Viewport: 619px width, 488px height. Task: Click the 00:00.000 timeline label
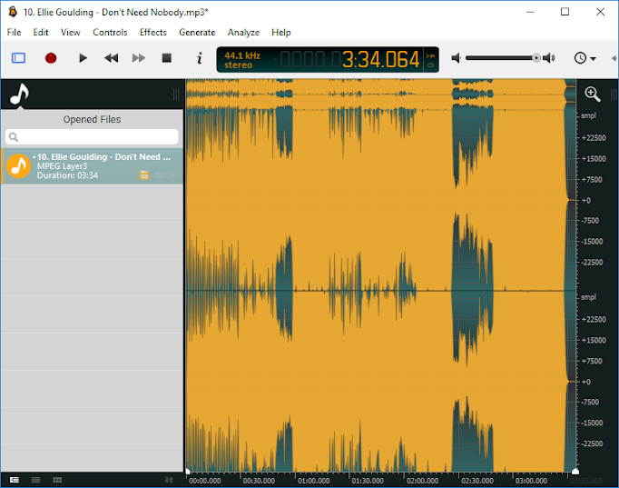[205, 481]
